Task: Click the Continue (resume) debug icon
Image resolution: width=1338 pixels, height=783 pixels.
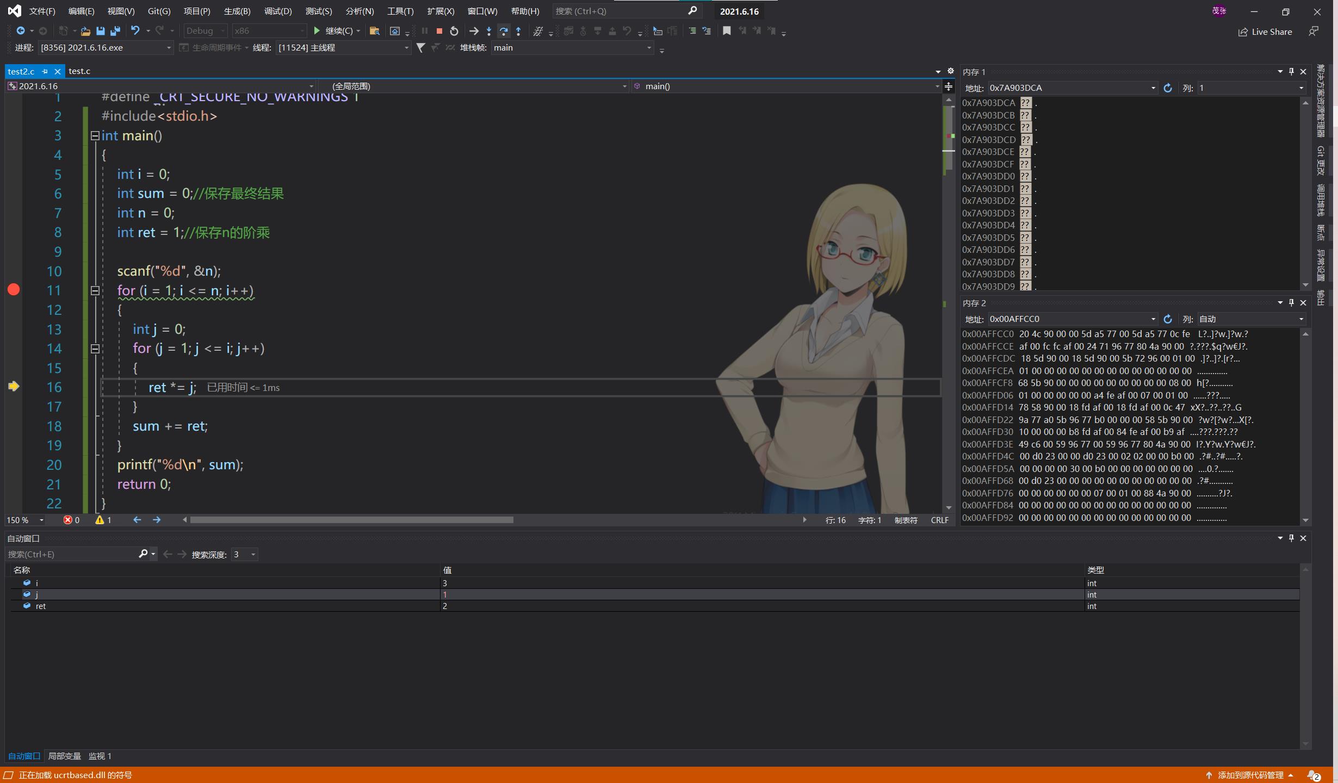Action: coord(316,31)
